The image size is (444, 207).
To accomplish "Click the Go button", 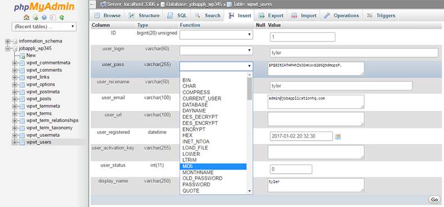I will click(434, 200).
